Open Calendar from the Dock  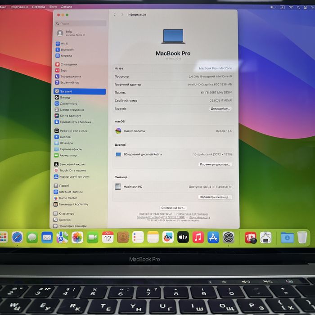[108, 237]
